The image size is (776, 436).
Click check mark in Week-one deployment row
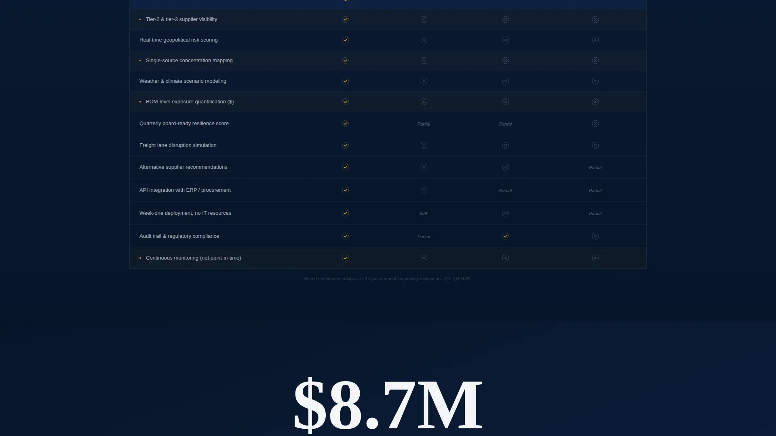pyautogui.click(x=346, y=213)
